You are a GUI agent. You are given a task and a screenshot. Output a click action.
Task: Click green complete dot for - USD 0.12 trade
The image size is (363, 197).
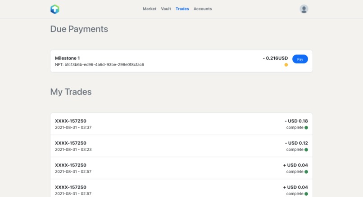tap(306, 150)
